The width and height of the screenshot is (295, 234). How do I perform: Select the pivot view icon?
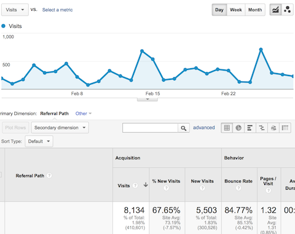(285, 128)
